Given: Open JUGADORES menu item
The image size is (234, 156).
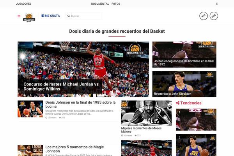Looking at the screenshot, I should 23,4.
